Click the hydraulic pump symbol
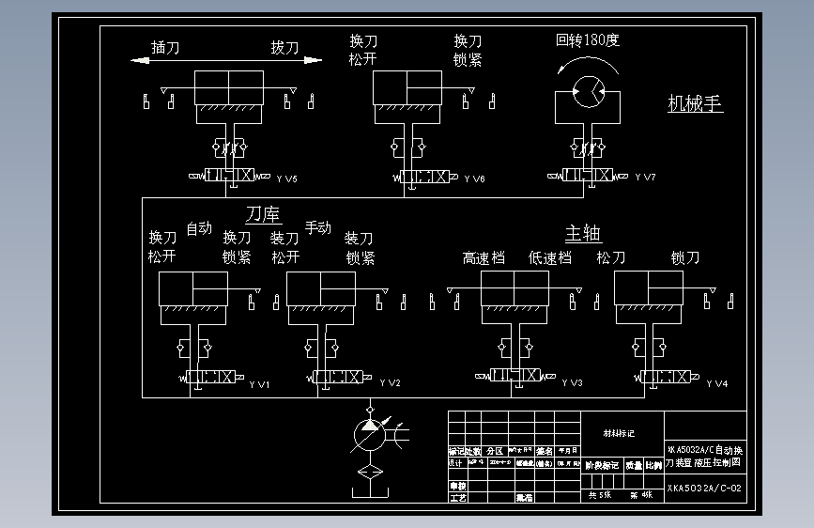Image resolution: width=814 pixels, height=528 pixels. pos(370,434)
